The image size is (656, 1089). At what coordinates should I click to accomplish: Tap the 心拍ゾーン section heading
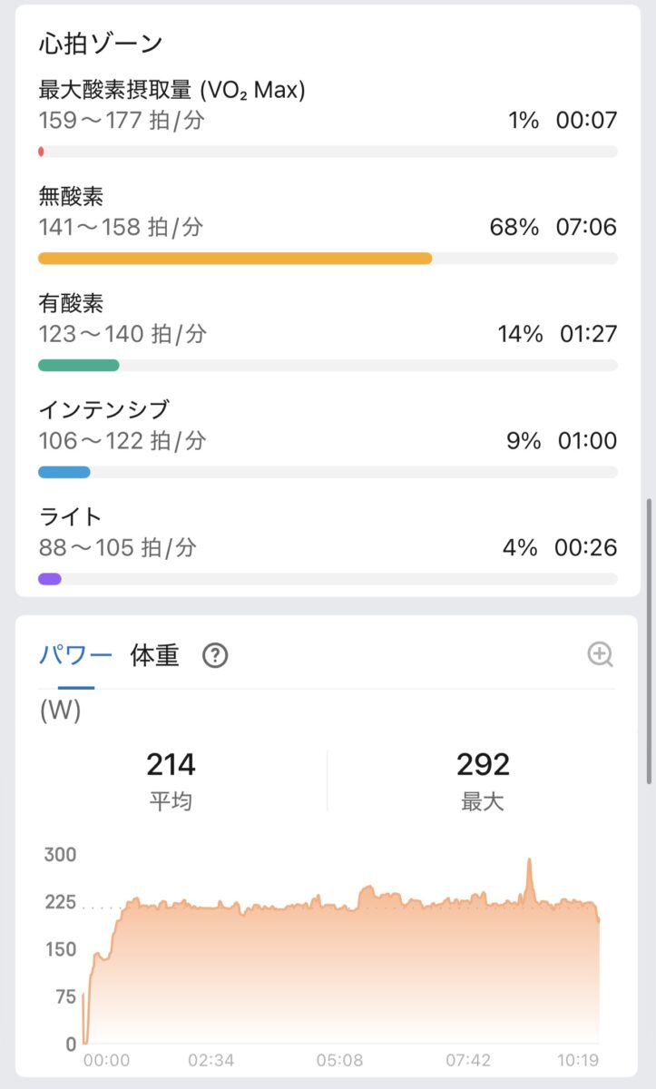[101, 43]
